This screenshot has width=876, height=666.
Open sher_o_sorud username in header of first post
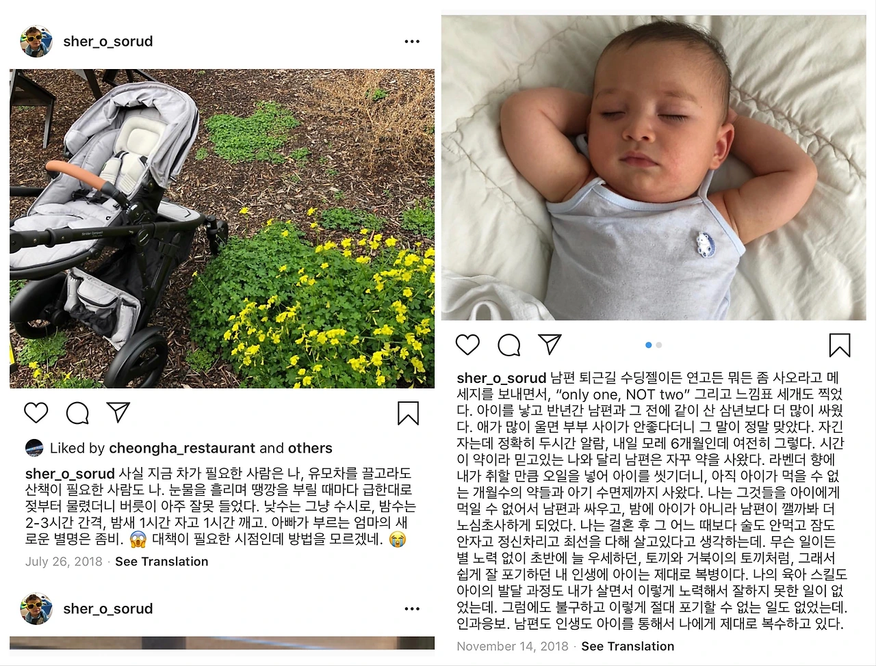[108, 41]
